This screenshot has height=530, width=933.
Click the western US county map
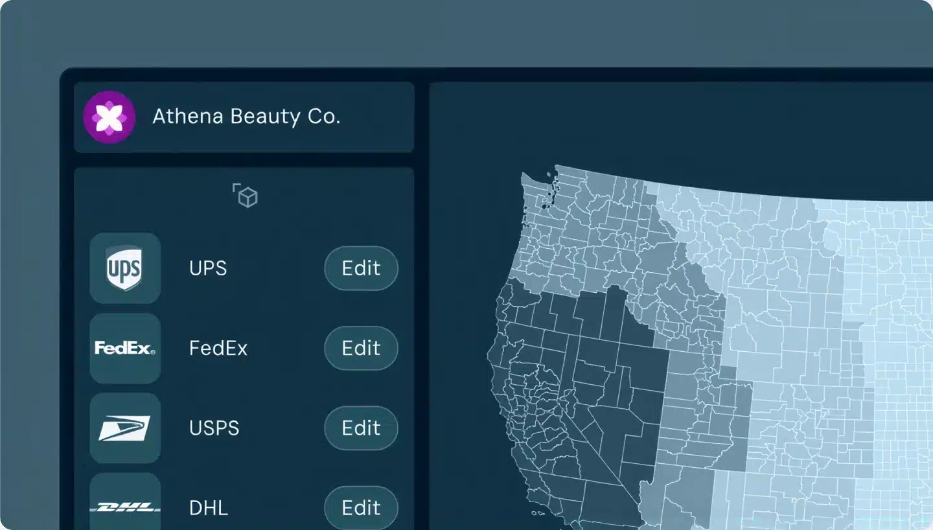point(709,347)
